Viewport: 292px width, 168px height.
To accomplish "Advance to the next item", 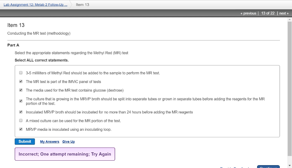I will (x=284, y=13).
